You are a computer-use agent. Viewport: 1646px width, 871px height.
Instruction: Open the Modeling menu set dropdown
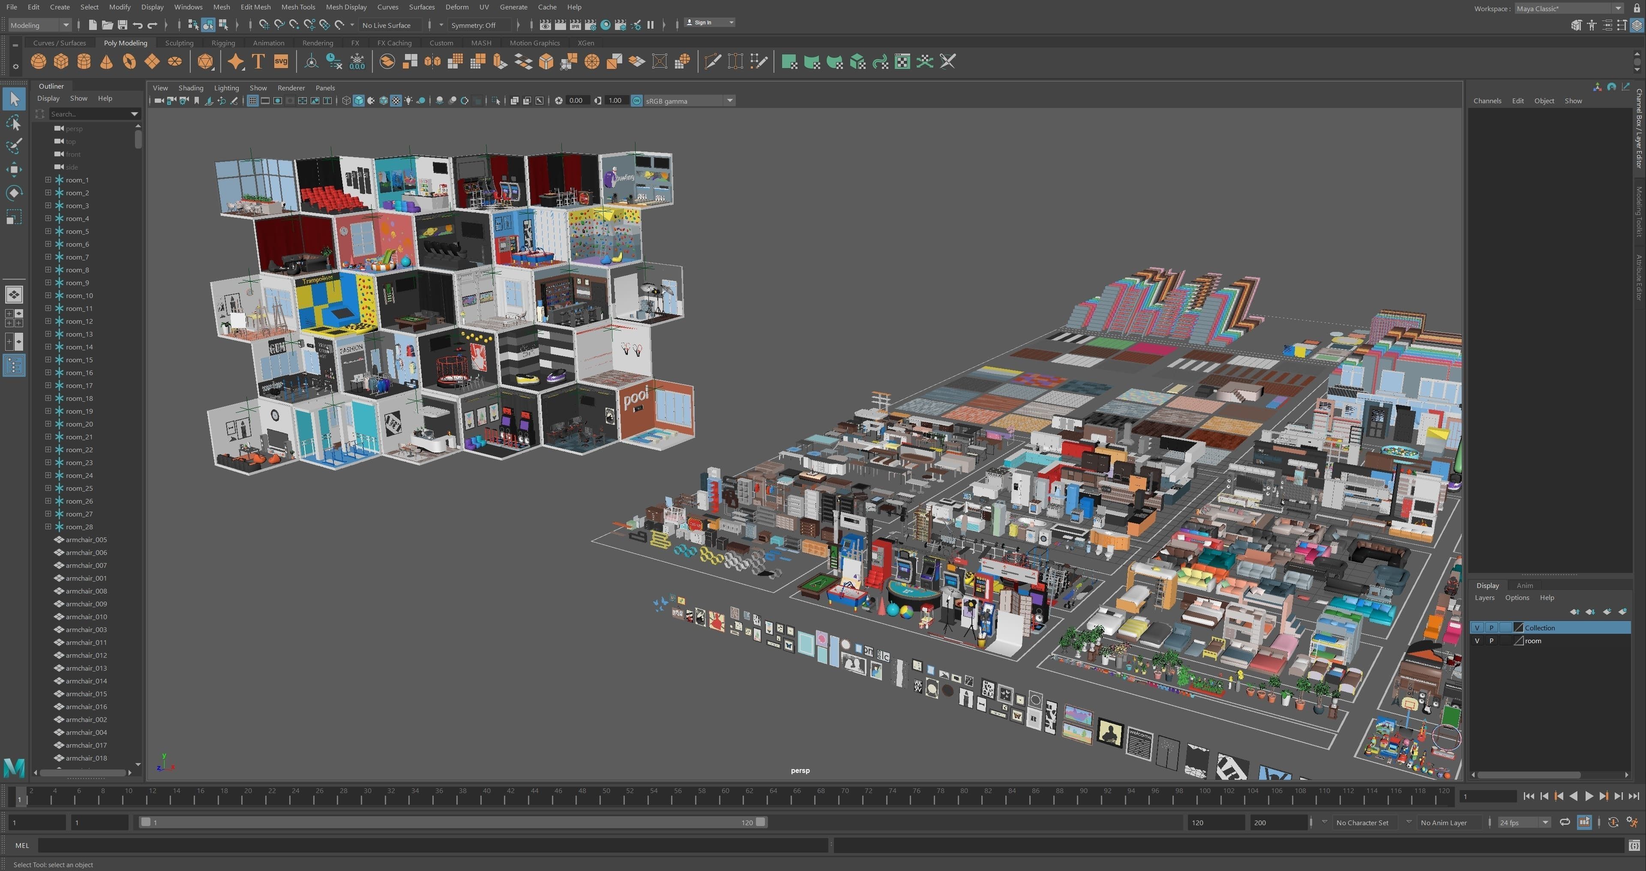pos(39,25)
